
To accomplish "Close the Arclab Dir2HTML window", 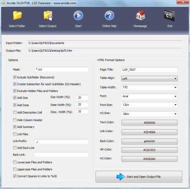I will point(183,2).
